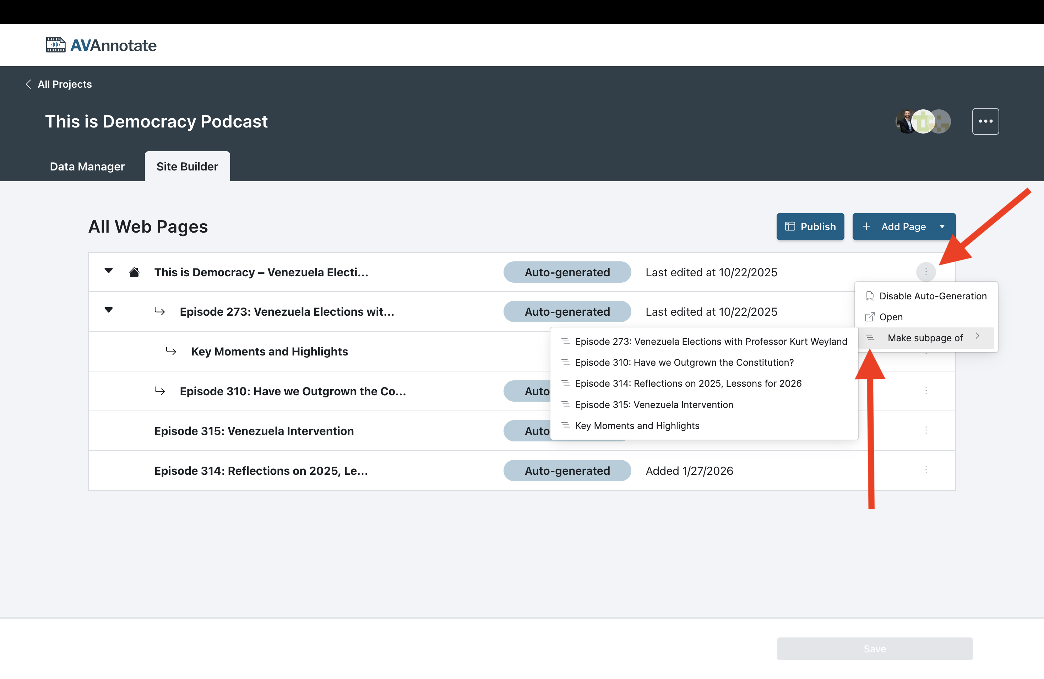
Task: Choose Episode 315: Venezuela Intervention in submenu
Action: (654, 405)
